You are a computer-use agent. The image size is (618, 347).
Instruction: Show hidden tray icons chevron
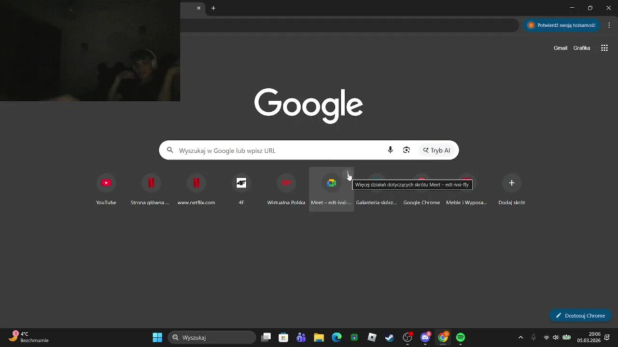click(x=520, y=337)
